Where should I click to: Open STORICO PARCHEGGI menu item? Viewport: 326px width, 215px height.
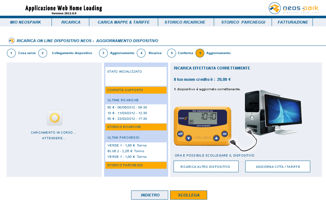[x=243, y=22]
